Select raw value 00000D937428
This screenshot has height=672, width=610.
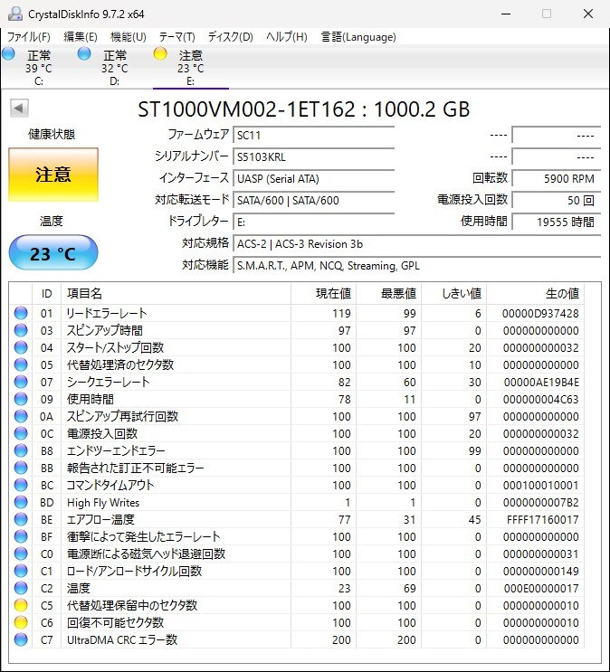click(540, 314)
